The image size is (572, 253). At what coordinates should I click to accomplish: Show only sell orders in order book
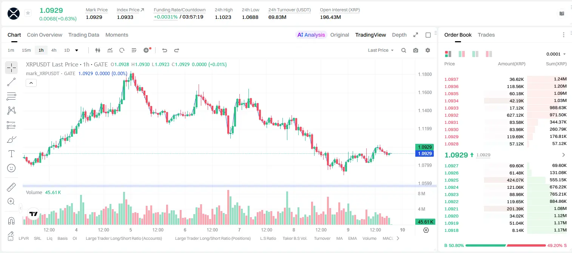coord(489,54)
